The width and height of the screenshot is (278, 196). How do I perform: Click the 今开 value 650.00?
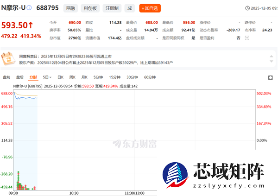tap(75, 23)
